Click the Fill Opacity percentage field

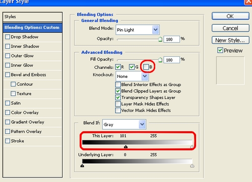point(172,60)
